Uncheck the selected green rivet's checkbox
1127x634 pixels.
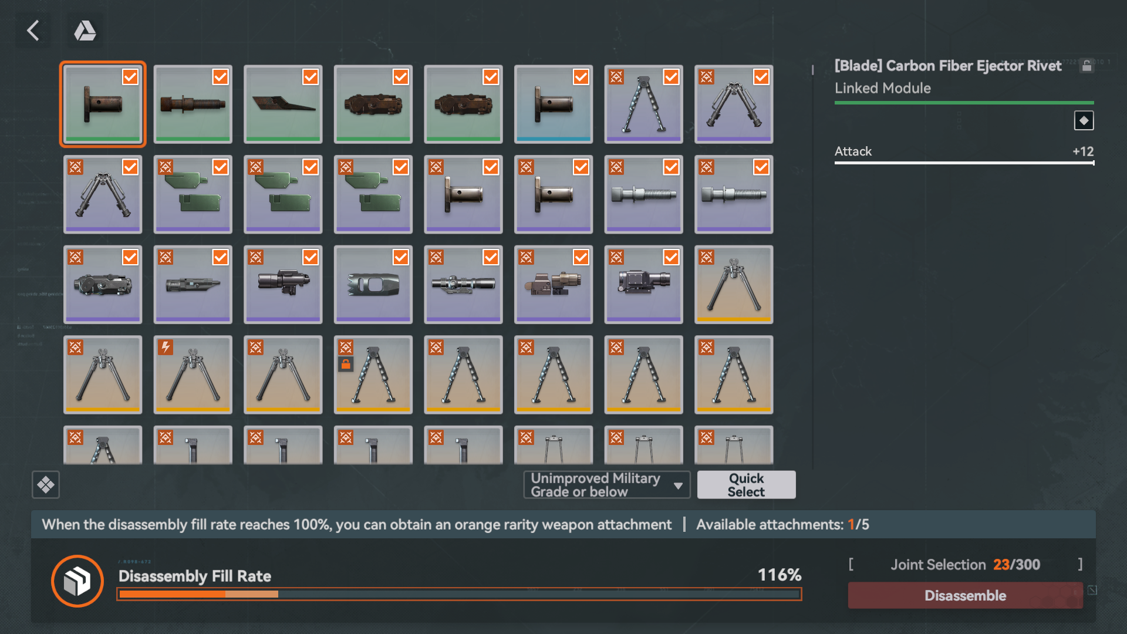tap(130, 77)
